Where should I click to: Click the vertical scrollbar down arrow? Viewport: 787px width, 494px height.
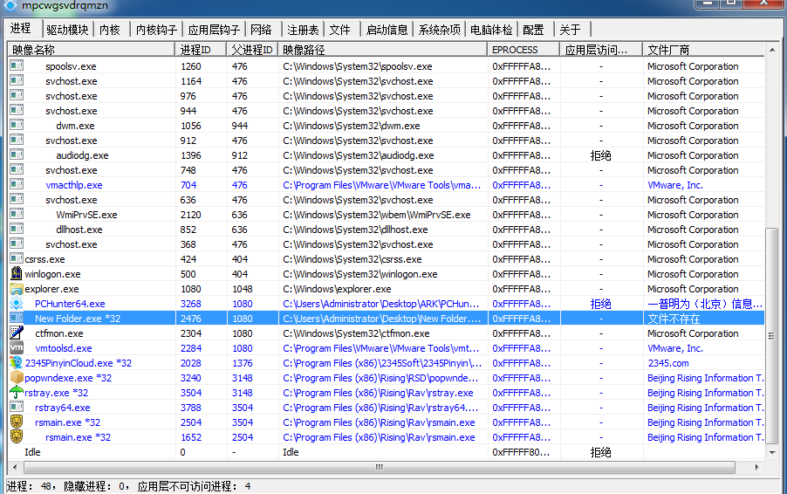[x=772, y=452]
